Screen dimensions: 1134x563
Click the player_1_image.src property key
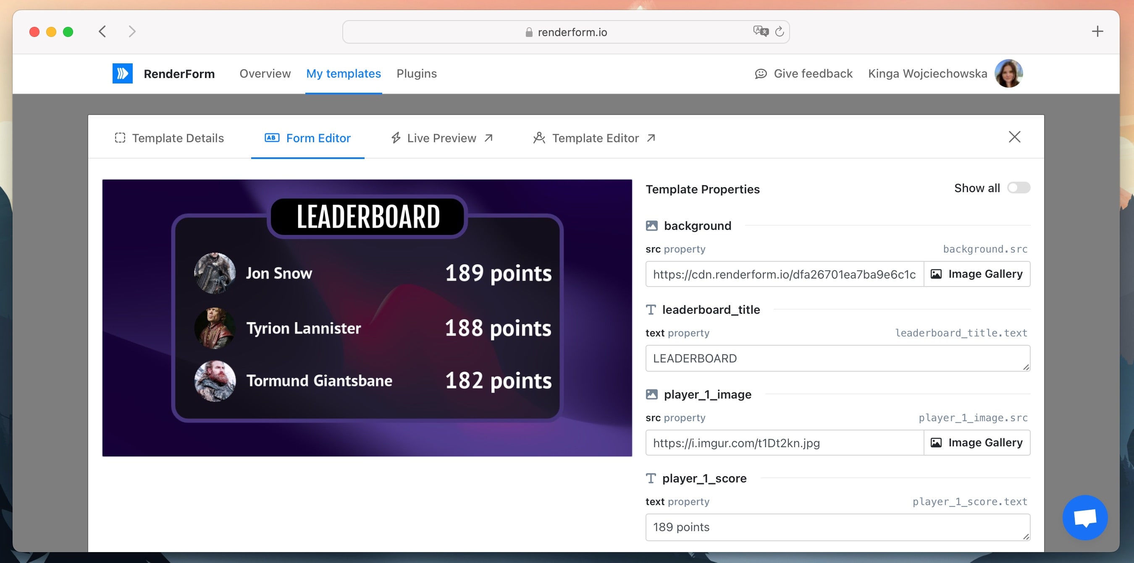973,417
